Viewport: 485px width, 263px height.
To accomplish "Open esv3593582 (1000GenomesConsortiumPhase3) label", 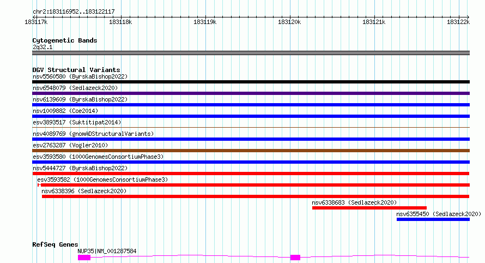I will (x=102, y=180).
